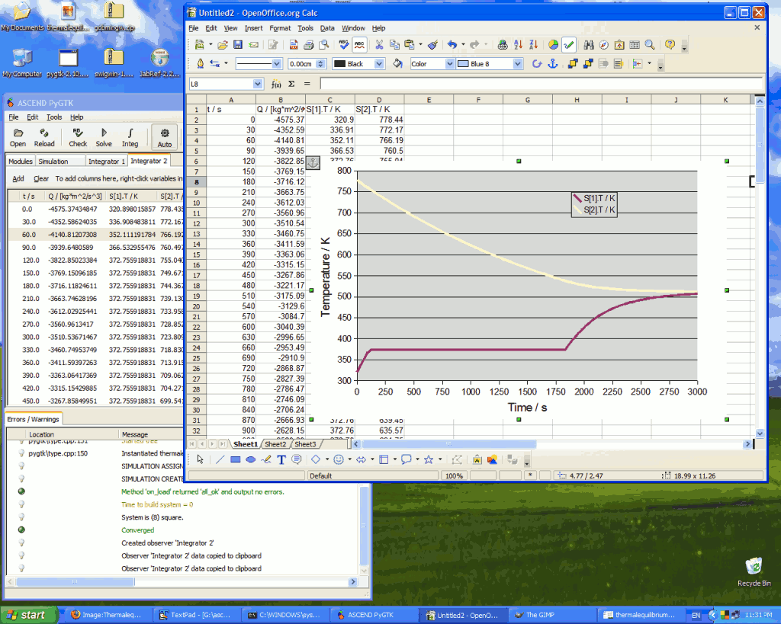Open the Insert menu in Calc
The height and width of the screenshot is (624, 781).
click(253, 28)
